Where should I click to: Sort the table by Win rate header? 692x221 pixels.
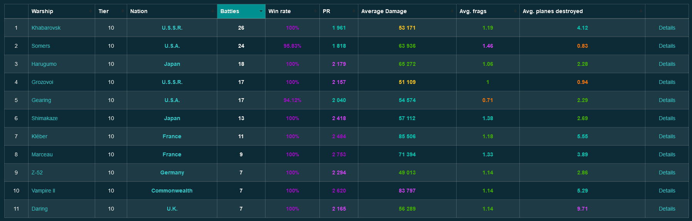click(280, 11)
